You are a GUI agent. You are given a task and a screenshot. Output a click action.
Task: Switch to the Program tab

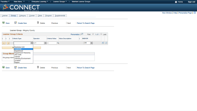coord(49,16)
